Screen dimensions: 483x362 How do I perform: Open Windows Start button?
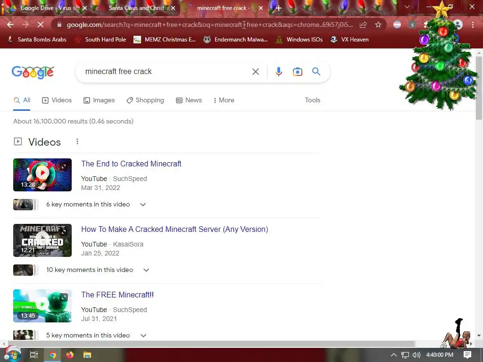coord(12,354)
